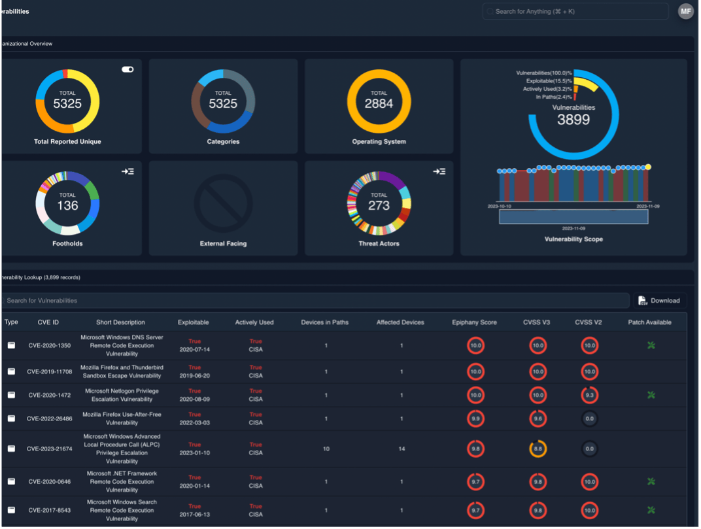Click the CVSS V3 score ring for CVE-2019-11708
701x529 pixels.
(538, 371)
